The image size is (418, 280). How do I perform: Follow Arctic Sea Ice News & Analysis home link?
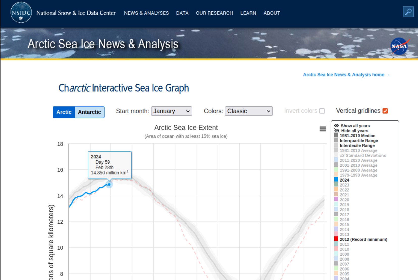346,75
